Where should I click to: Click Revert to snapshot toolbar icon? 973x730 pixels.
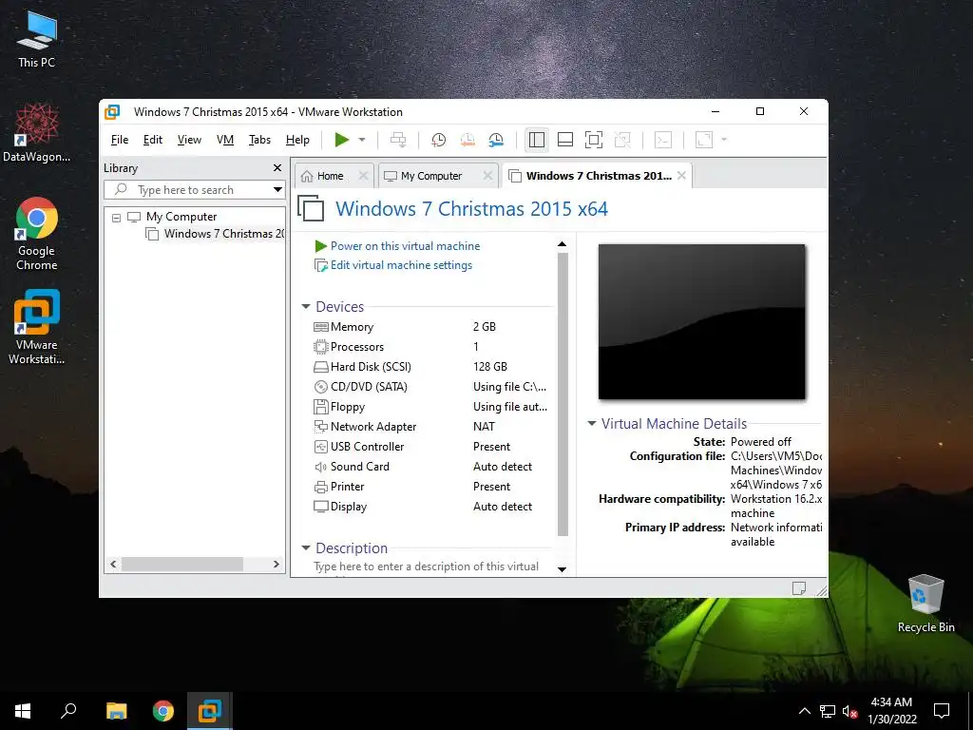(467, 140)
